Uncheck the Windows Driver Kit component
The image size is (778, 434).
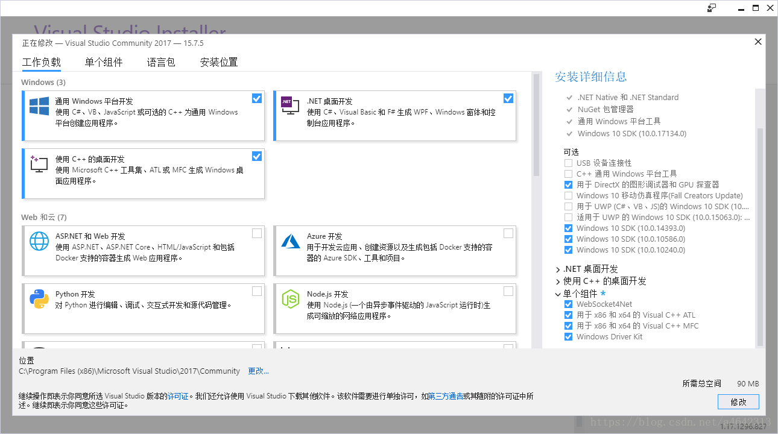[x=568, y=336]
